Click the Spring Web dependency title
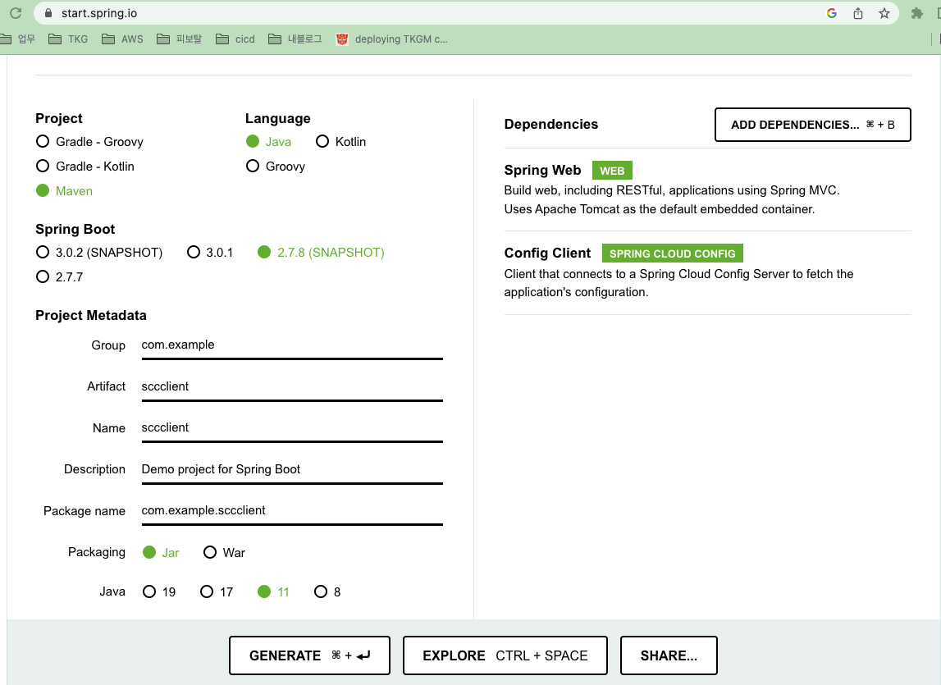Screen dimensions: 941x685 click(x=542, y=171)
